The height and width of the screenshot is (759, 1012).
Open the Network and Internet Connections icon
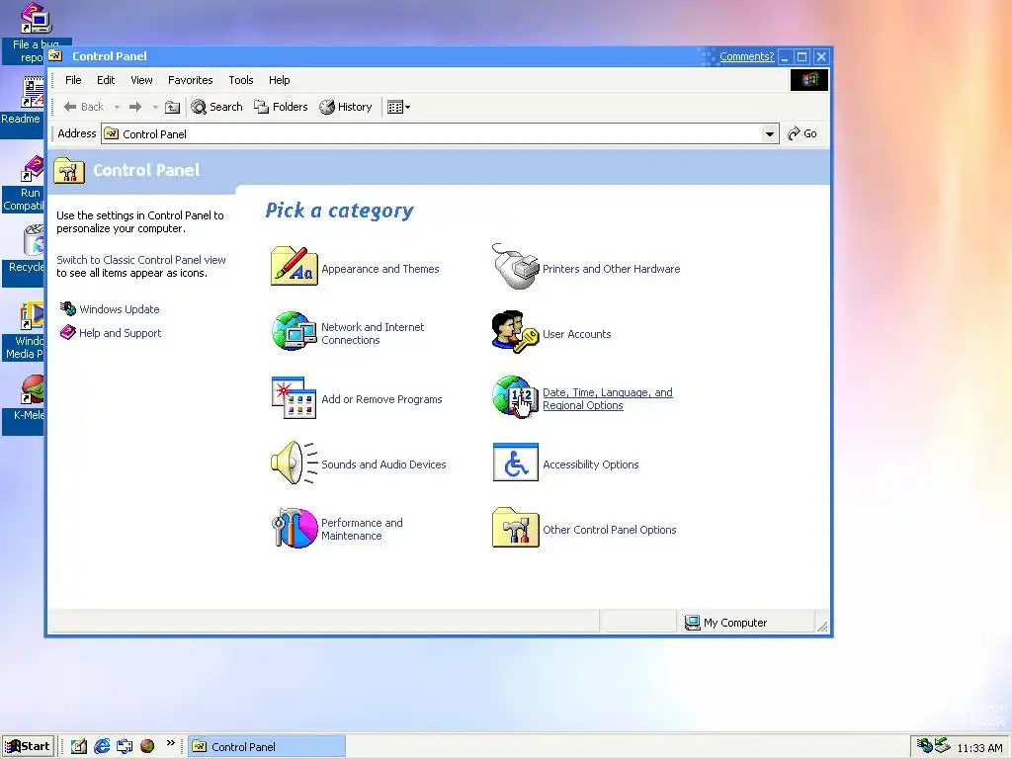pos(294,331)
